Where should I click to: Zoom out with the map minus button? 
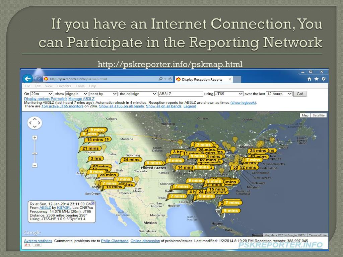point(35,165)
